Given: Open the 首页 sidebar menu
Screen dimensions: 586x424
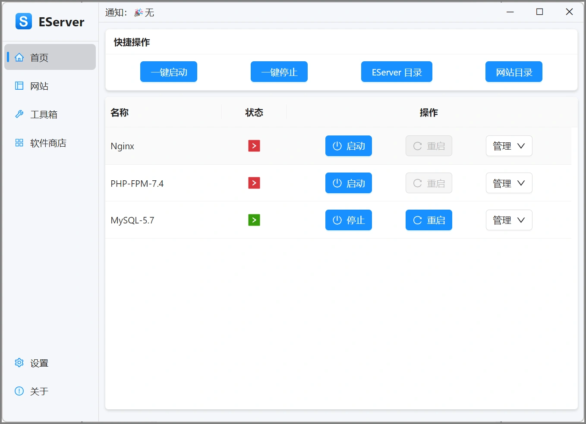Looking at the screenshot, I should [50, 57].
